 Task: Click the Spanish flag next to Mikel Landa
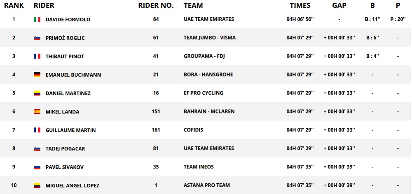tap(37, 112)
